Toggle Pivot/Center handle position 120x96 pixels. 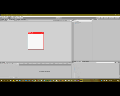point(17,18)
